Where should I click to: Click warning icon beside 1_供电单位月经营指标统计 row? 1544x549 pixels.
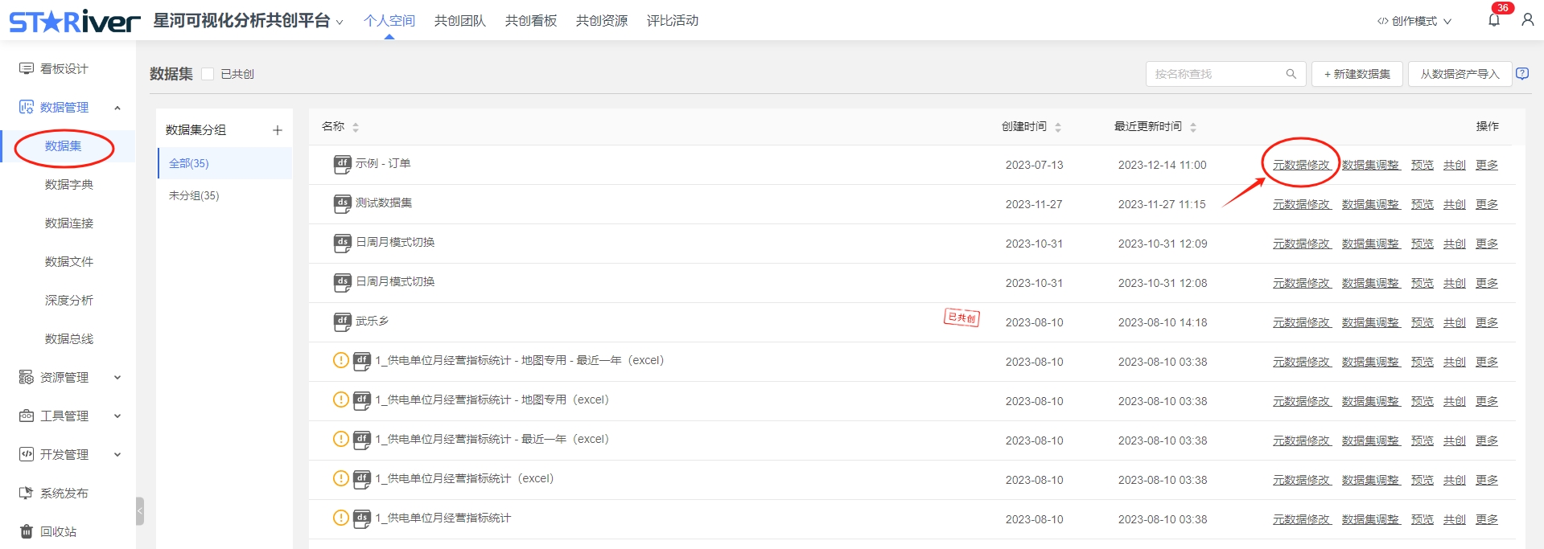pyautogui.click(x=340, y=518)
